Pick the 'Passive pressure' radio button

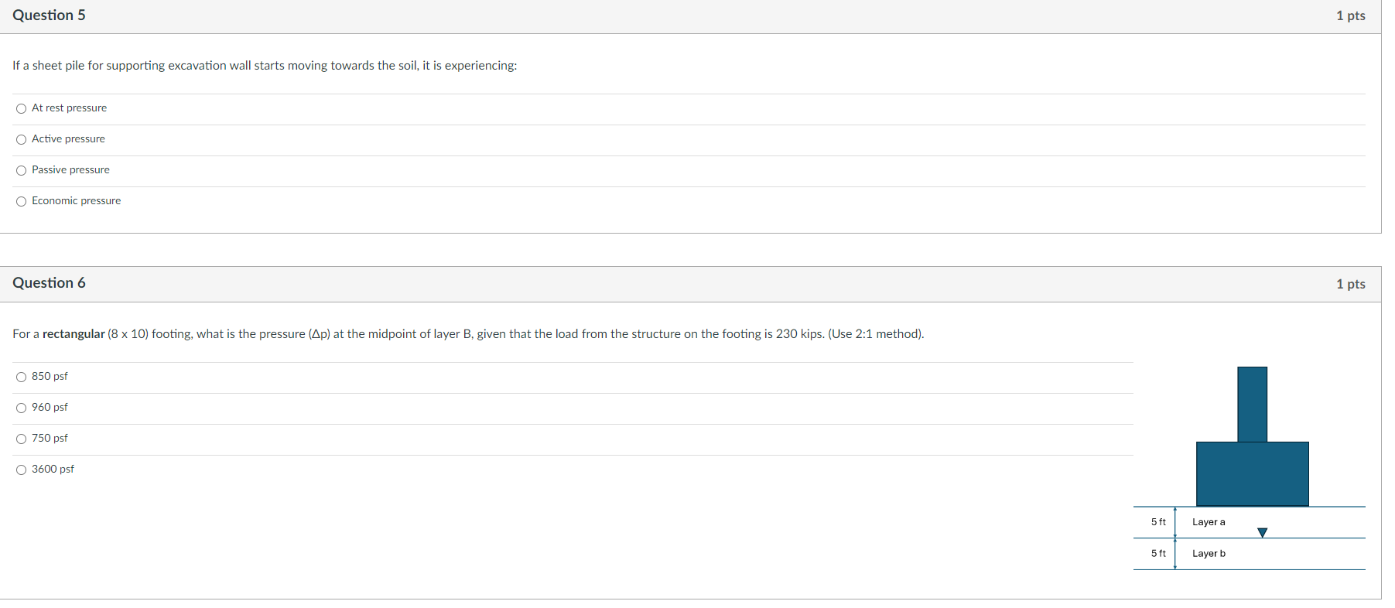pos(21,170)
